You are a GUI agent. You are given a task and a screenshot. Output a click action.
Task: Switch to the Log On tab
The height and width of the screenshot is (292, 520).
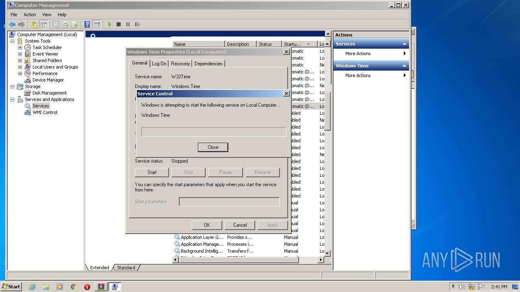click(x=159, y=64)
